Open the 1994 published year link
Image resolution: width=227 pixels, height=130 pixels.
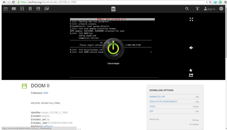(45, 93)
